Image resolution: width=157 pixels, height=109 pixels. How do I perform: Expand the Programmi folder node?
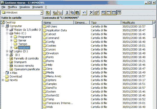(11, 37)
